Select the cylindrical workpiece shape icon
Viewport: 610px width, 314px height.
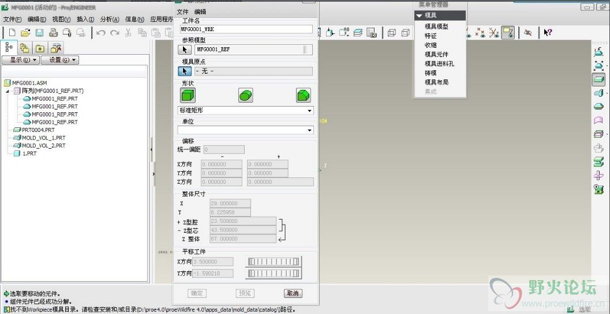coord(245,95)
